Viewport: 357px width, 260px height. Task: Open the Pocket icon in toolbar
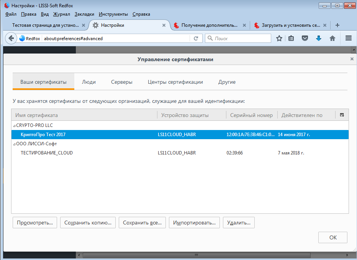click(x=305, y=38)
